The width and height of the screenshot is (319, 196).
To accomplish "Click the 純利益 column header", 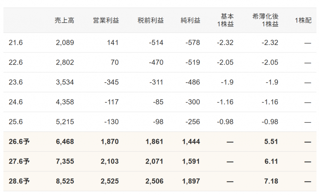I will [190, 20].
